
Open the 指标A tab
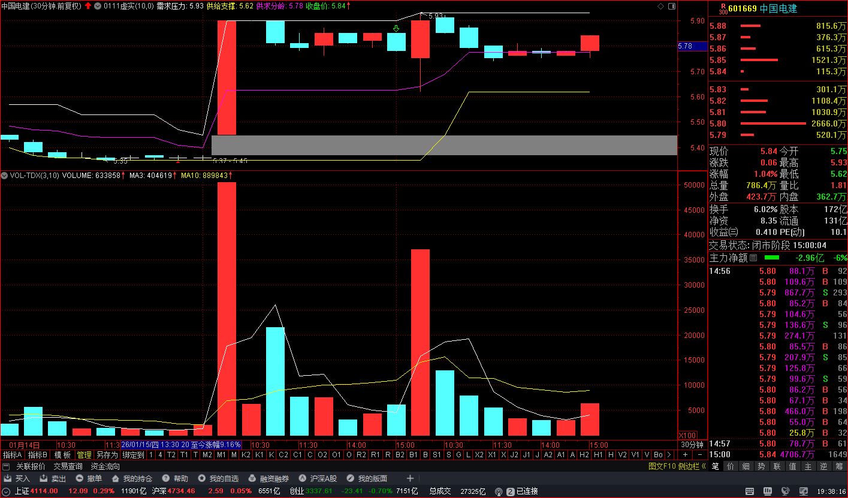coord(13,454)
